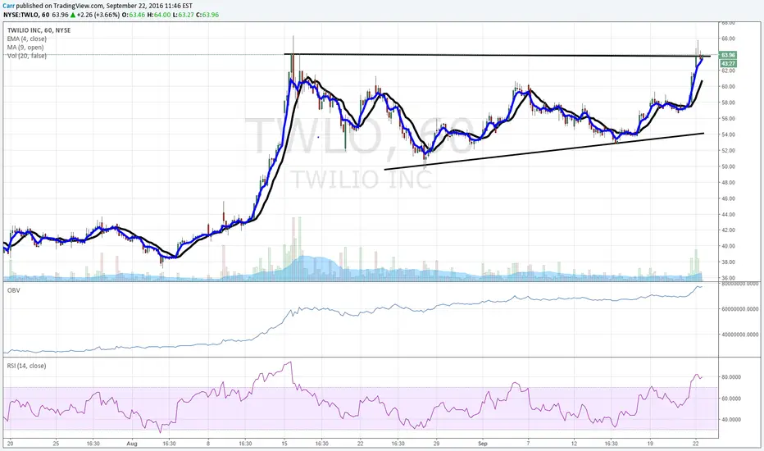This screenshot has width=764, height=451.
Task: Click the 38.00 price axis label
Action: point(728,262)
